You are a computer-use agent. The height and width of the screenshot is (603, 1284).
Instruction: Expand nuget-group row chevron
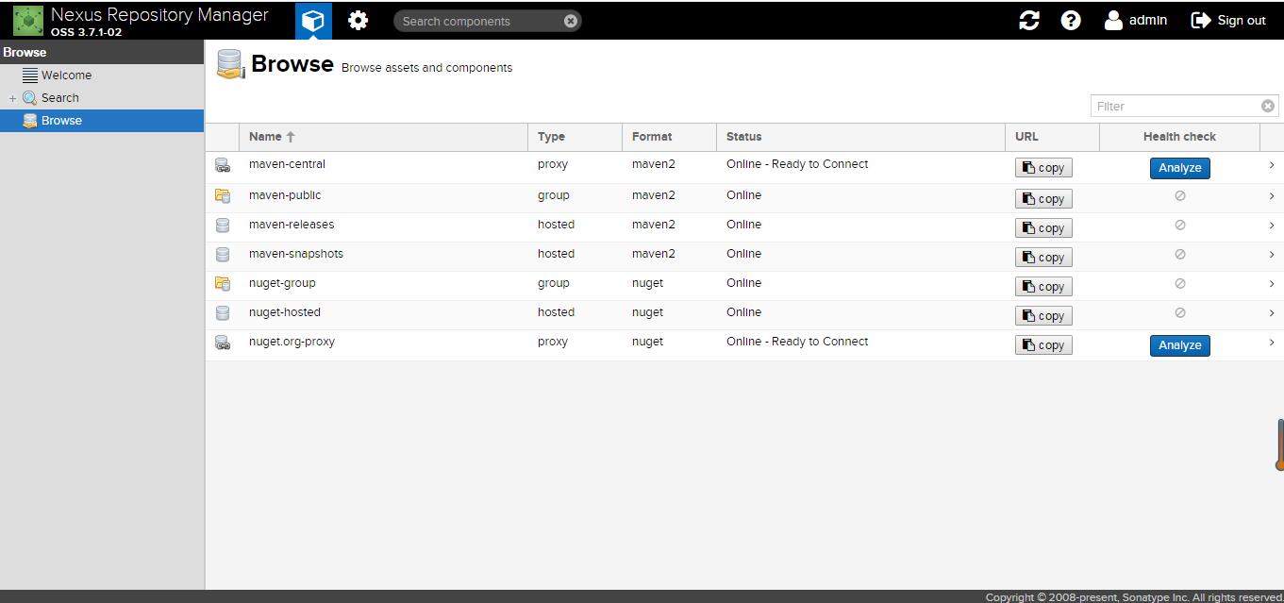click(x=1272, y=284)
